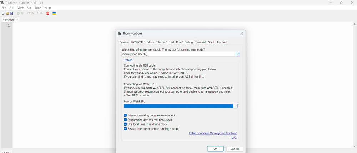Image resolution: width=357 pixels, height=153 pixels.
Task: Click the Cancel button
Action: point(235,149)
